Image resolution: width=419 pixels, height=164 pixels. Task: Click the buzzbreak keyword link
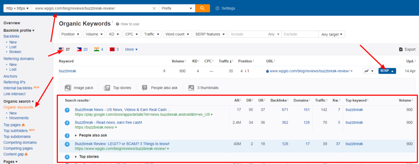pyautogui.click(x=68, y=71)
